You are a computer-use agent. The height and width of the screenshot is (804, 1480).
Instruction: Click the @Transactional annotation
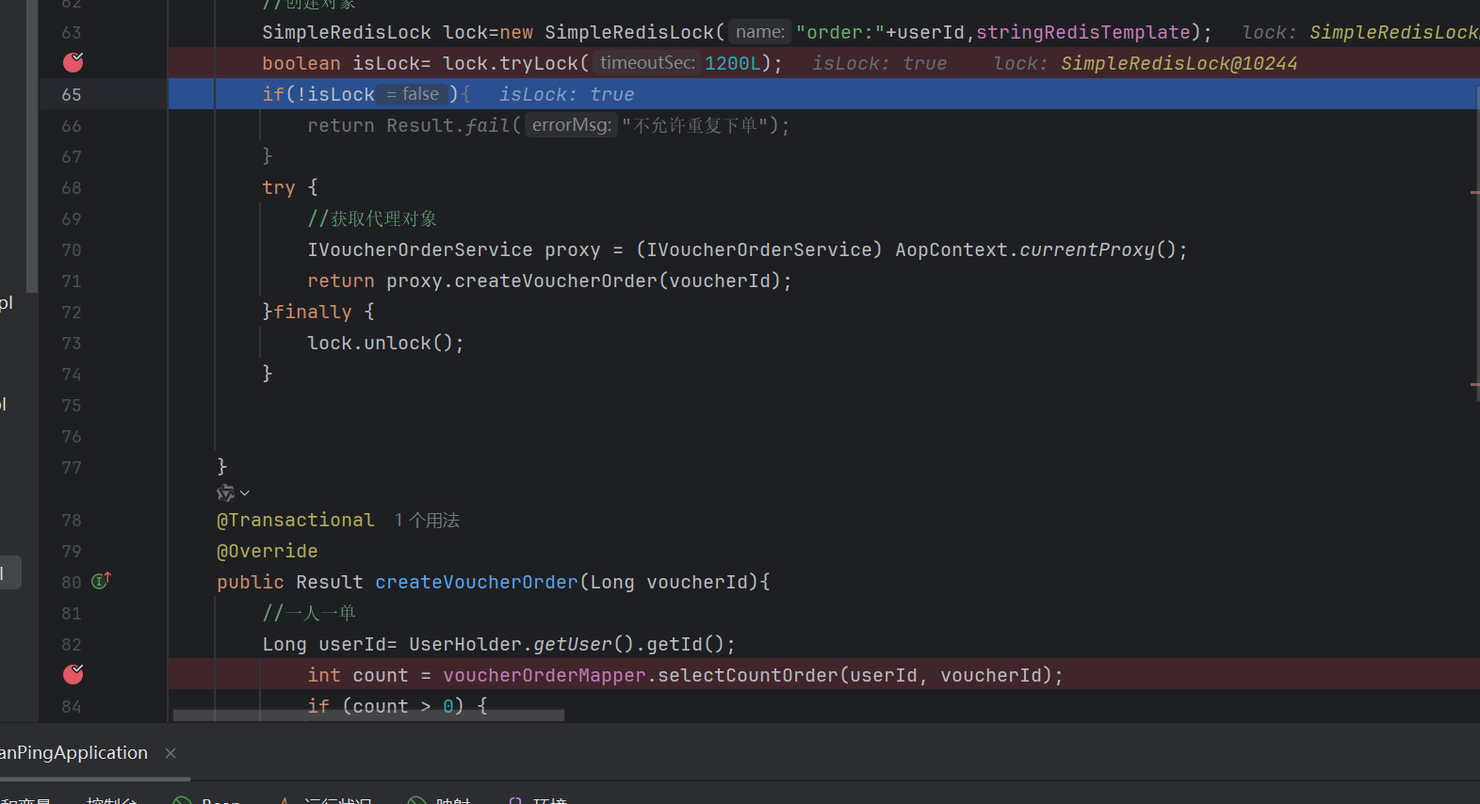coord(296,520)
